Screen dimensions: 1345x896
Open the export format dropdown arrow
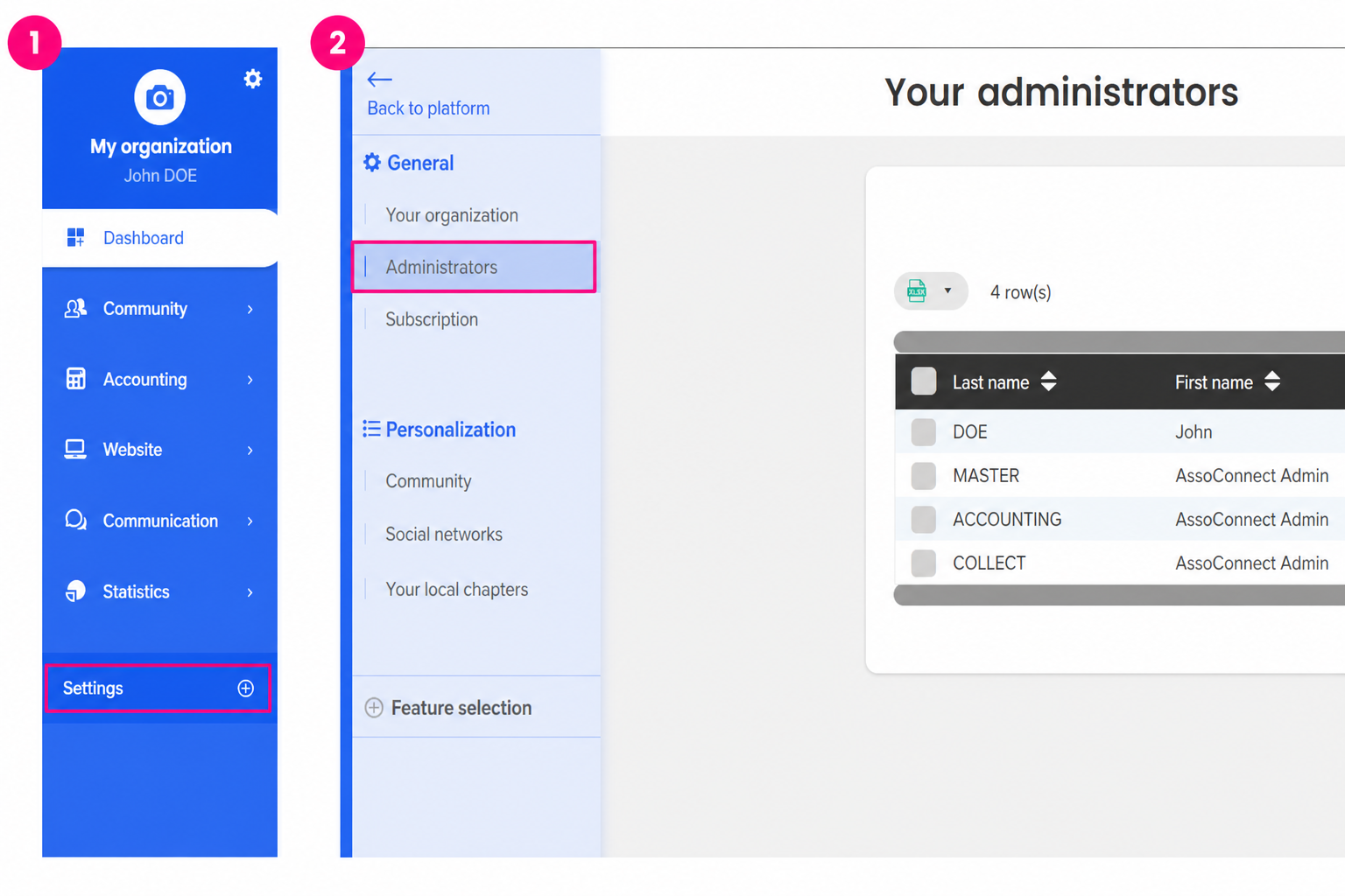947,290
